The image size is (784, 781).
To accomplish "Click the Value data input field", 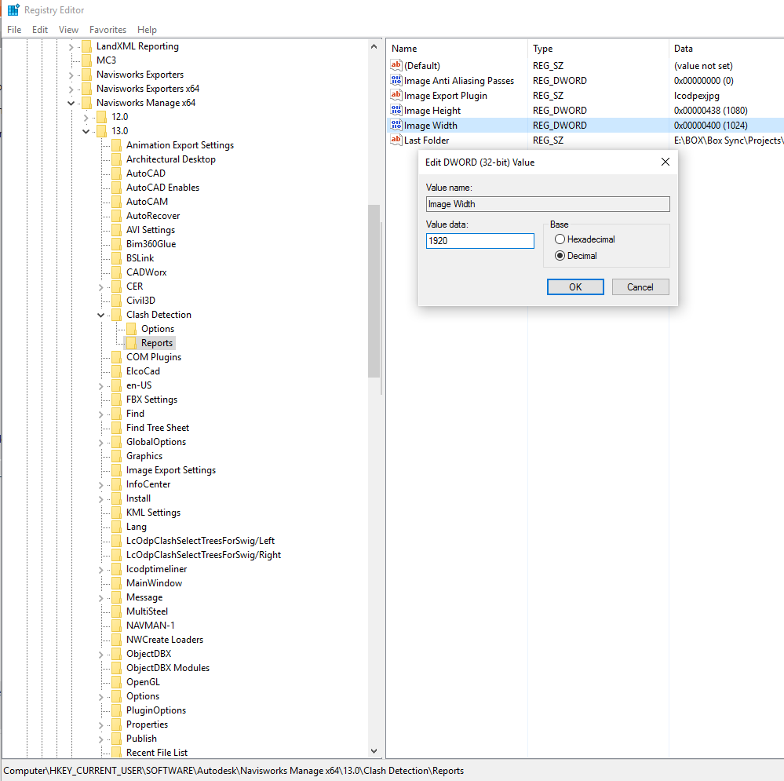I will pyautogui.click(x=480, y=240).
